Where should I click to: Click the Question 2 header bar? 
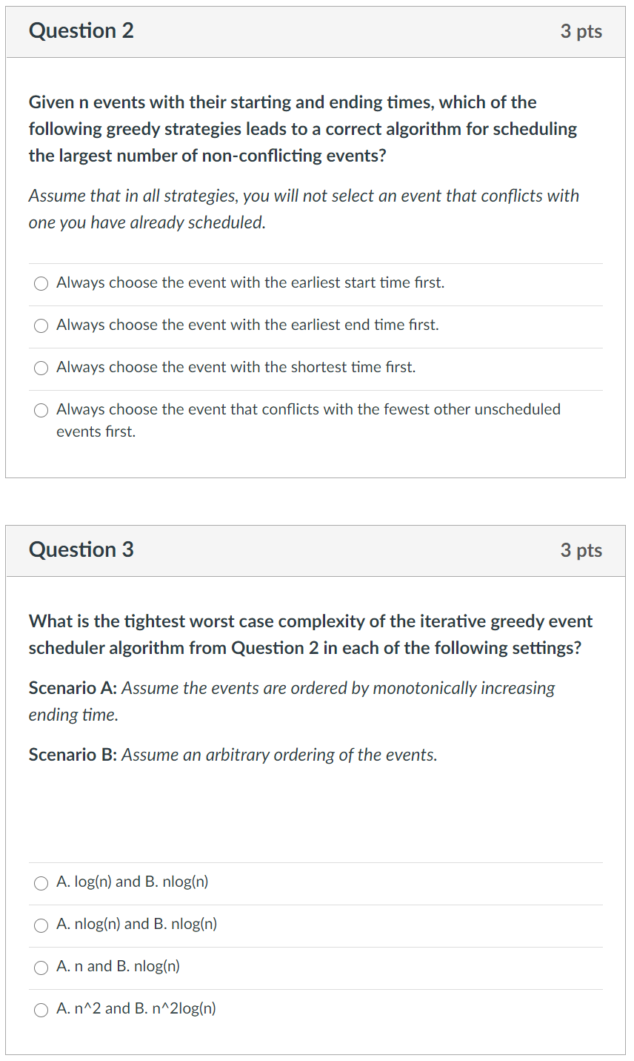click(316, 31)
